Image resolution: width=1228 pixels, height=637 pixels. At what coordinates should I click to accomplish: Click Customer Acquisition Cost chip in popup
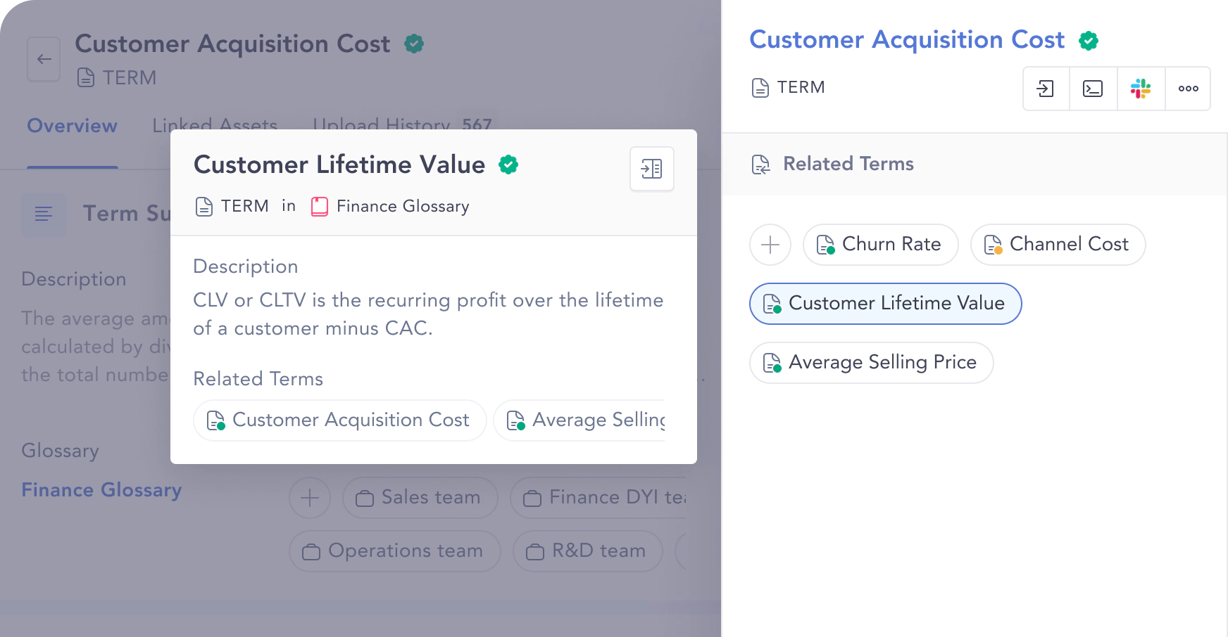point(339,420)
